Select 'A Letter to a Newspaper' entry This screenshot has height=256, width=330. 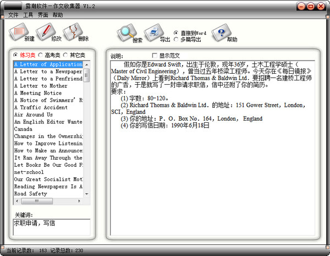(x=48, y=72)
